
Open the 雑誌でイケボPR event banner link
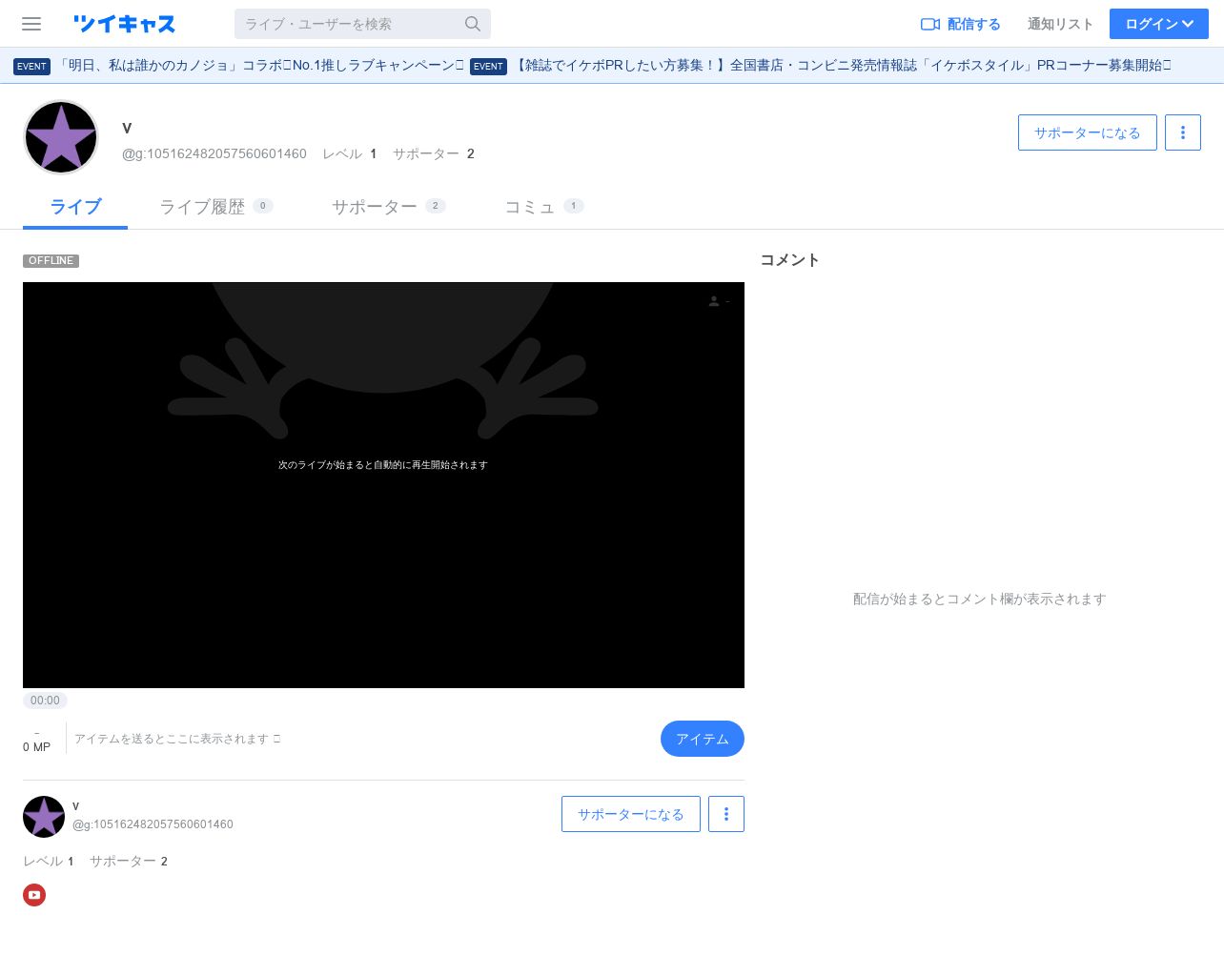pyautogui.click(x=820, y=66)
